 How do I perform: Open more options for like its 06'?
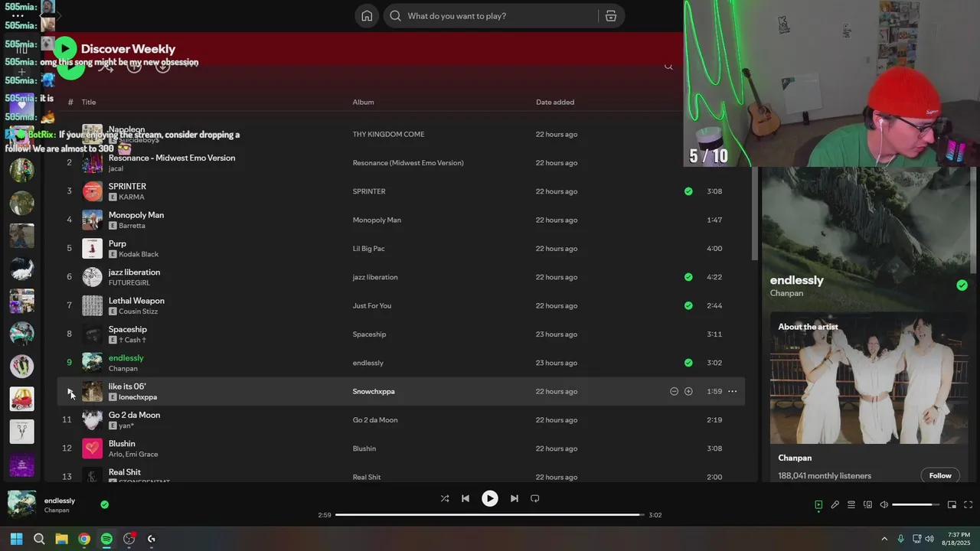click(x=732, y=391)
